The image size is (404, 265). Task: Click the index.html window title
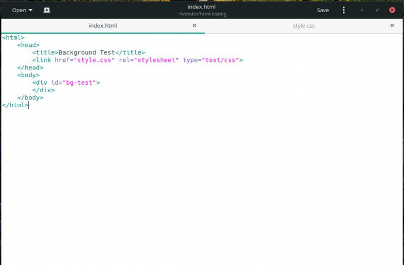pos(201,7)
